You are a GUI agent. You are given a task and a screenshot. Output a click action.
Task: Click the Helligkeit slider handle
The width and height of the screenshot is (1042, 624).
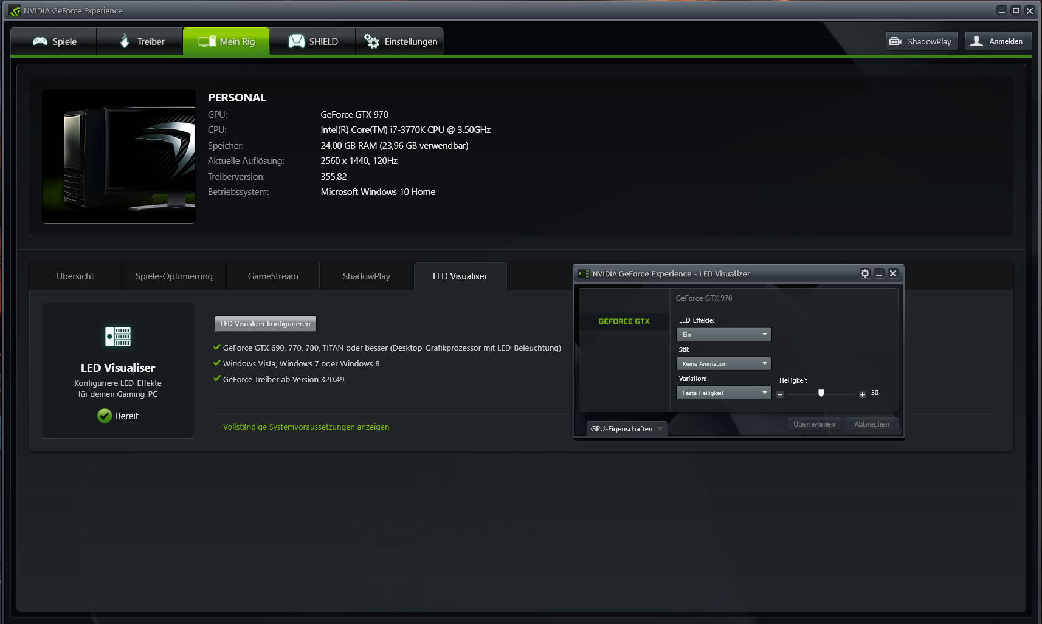coord(821,393)
